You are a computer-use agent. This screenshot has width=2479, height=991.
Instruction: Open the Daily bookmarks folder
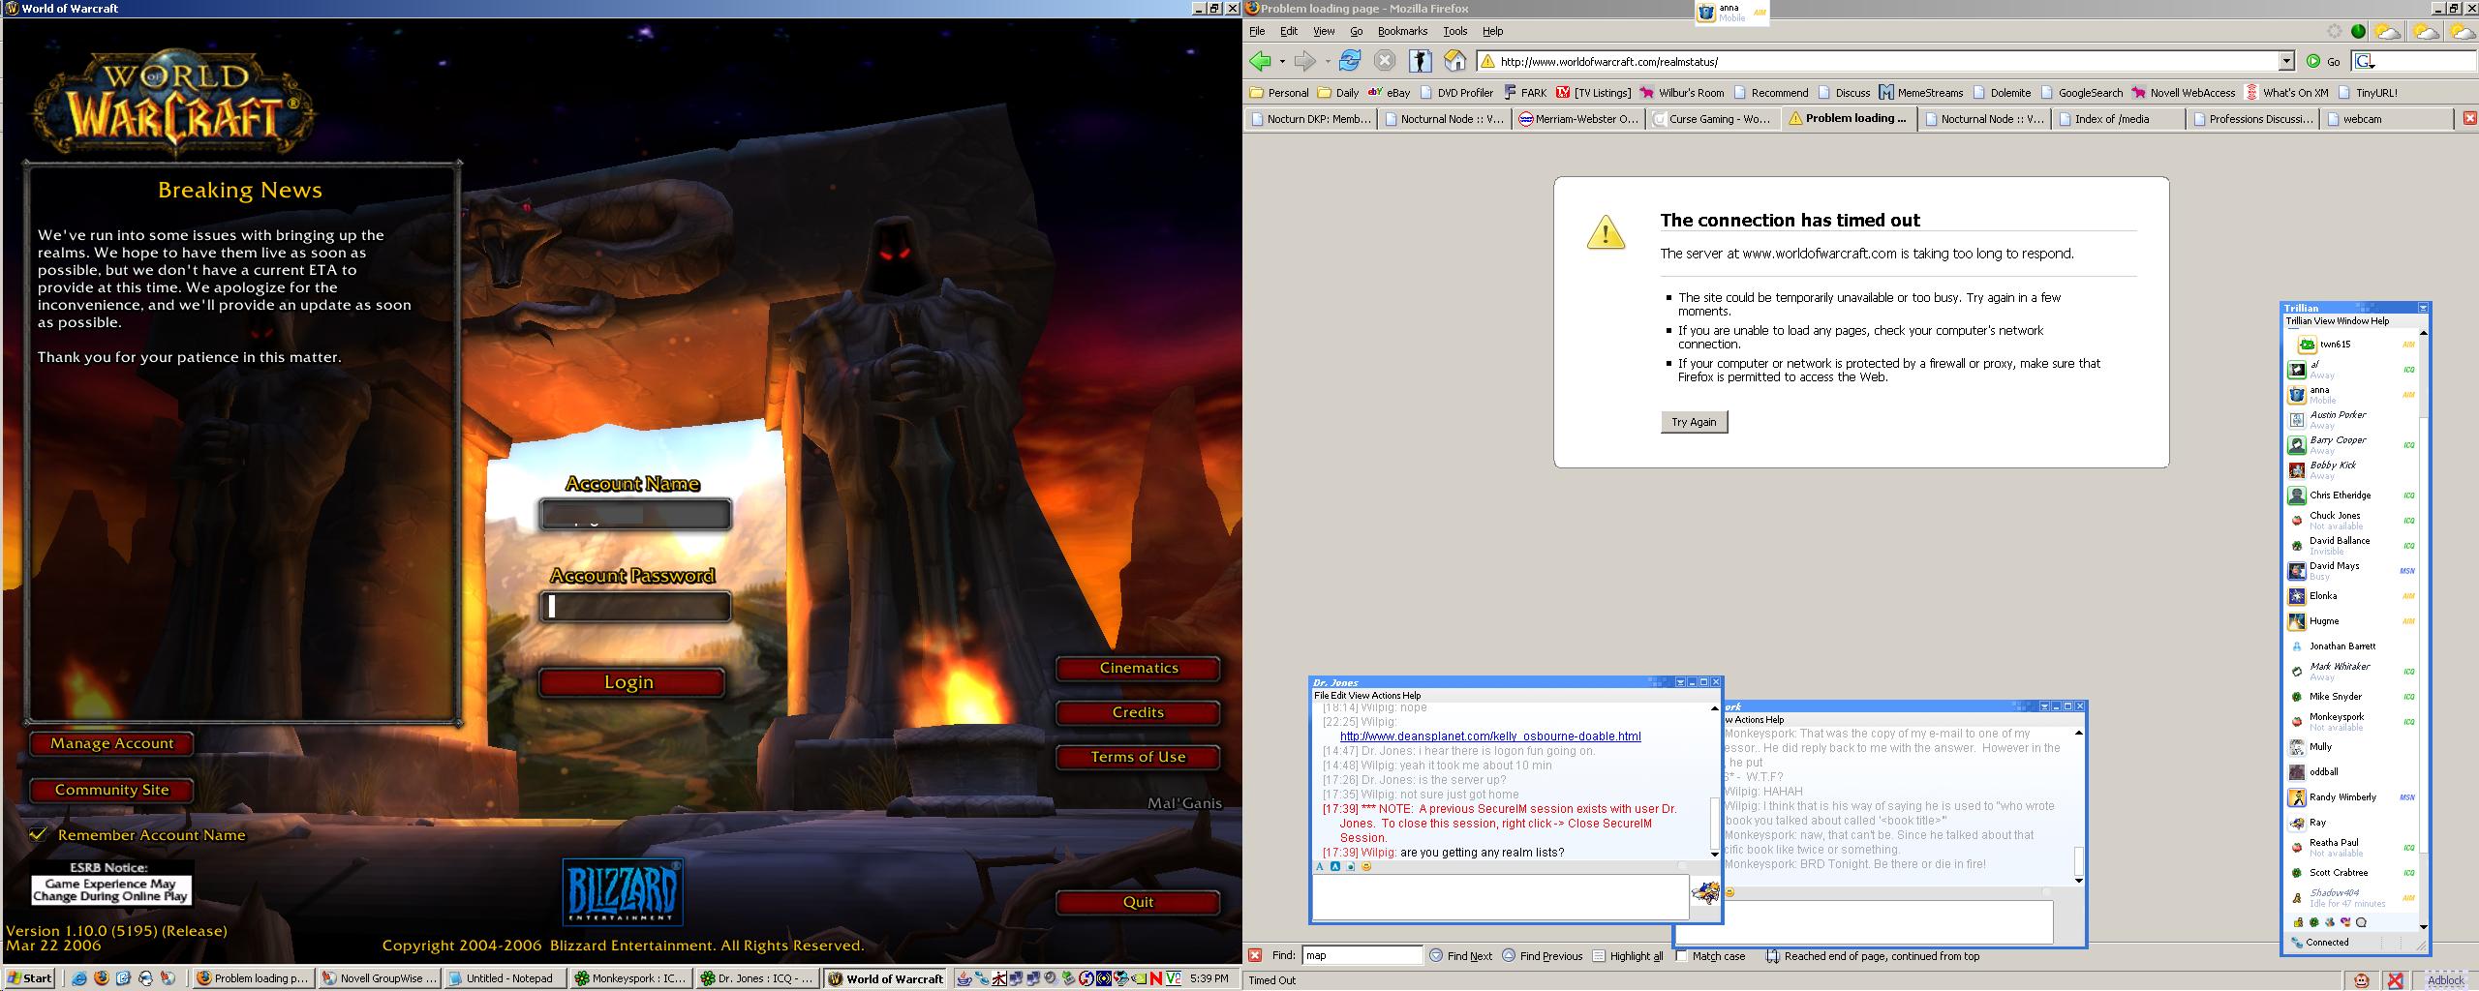tap(1338, 93)
